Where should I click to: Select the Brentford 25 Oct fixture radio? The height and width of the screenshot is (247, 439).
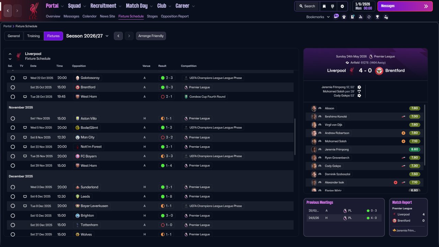coord(13,87)
